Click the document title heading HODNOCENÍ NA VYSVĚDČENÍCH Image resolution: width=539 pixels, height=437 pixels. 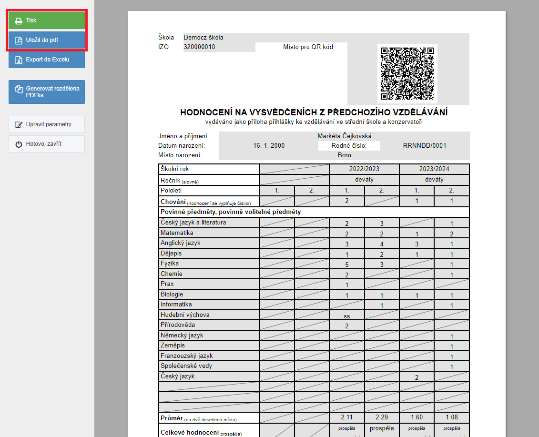[x=314, y=112]
